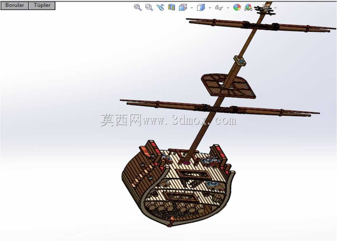Image resolution: width=337 pixels, height=241 pixels.
Task: Open the Borular tab
Action: 15,5
